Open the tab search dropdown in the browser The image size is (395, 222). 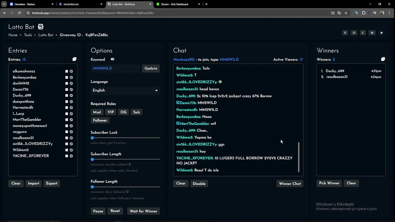click(4, 4)
